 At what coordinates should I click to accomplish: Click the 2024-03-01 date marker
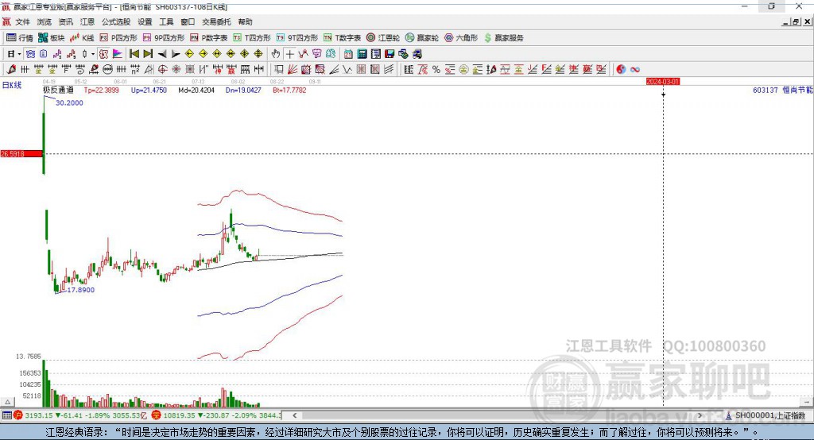tap(663, 81)
